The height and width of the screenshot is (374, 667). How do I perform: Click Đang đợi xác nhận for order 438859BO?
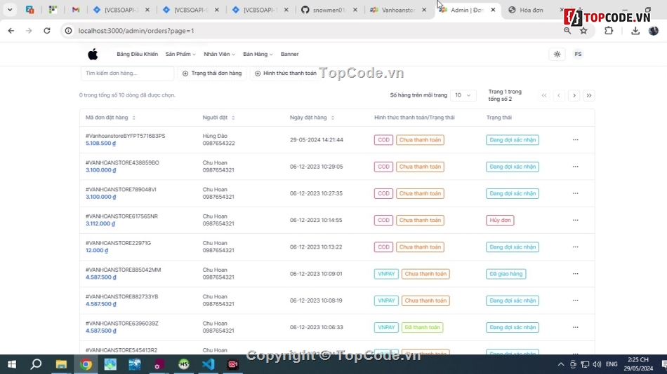(513, 167)
